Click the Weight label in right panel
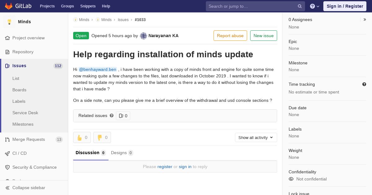 coord(295,150)
